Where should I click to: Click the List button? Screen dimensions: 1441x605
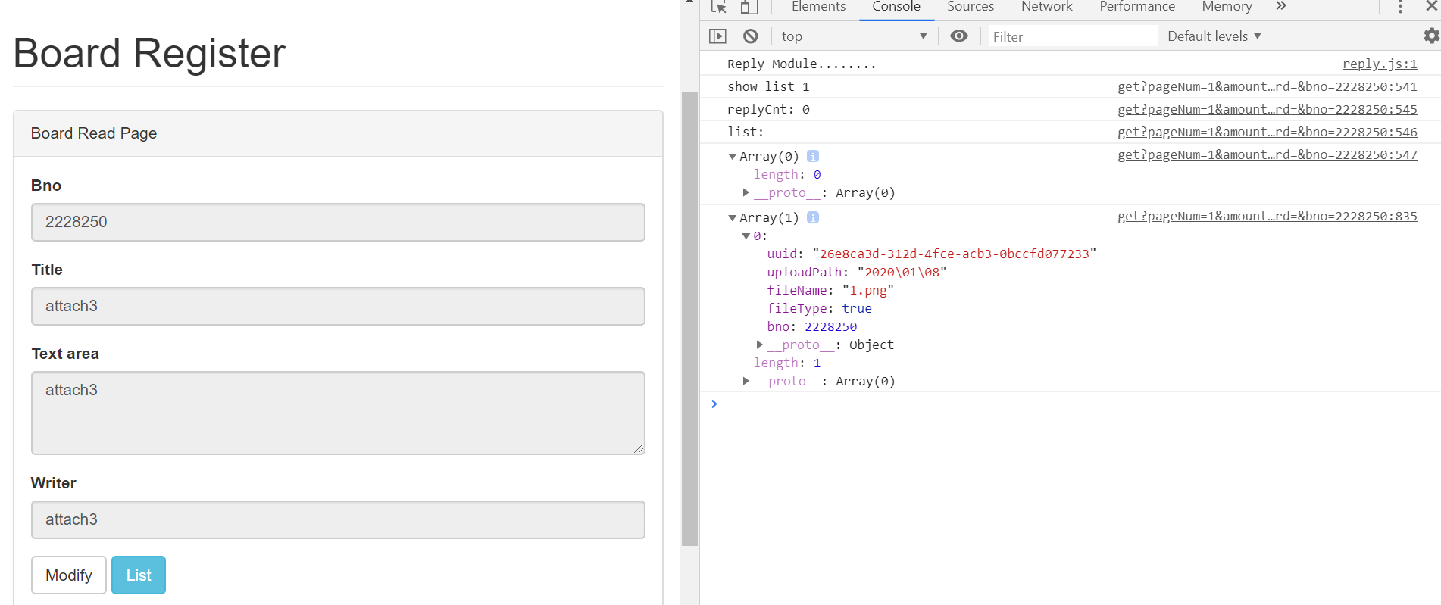pos(139,575)
